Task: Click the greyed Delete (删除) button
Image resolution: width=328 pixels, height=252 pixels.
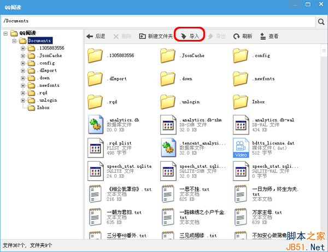Action: 122,37
